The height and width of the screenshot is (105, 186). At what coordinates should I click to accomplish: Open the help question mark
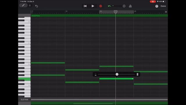point(157,6)
